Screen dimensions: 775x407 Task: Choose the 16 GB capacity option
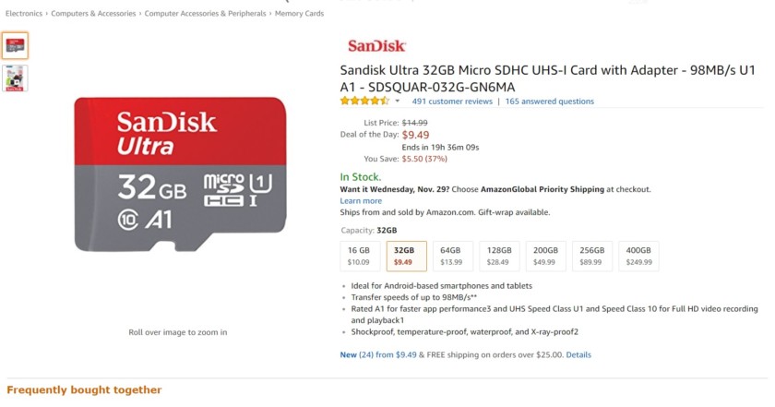click(x=360, y=256)
